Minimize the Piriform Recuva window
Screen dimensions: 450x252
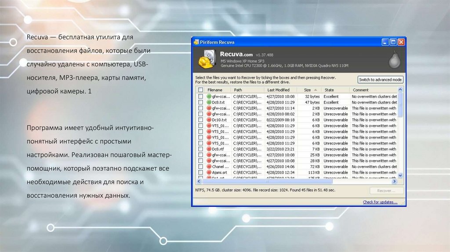coord(385,42)
